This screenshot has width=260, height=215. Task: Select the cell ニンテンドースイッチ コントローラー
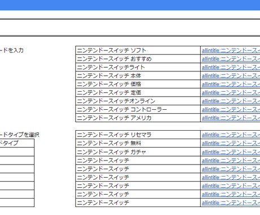[x=138, y=109]
